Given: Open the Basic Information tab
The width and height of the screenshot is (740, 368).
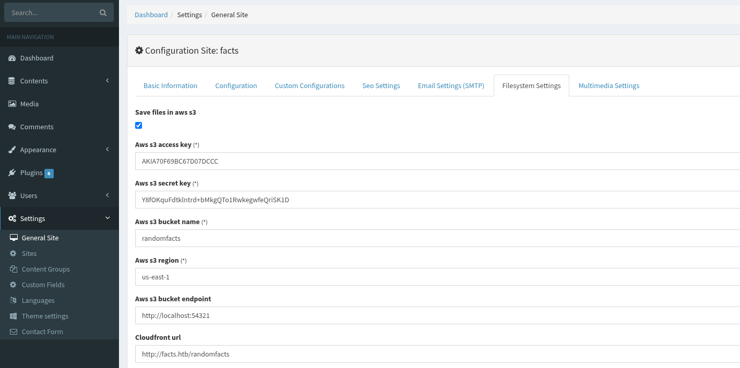Looking at the screenshot, I should (170, 85).
